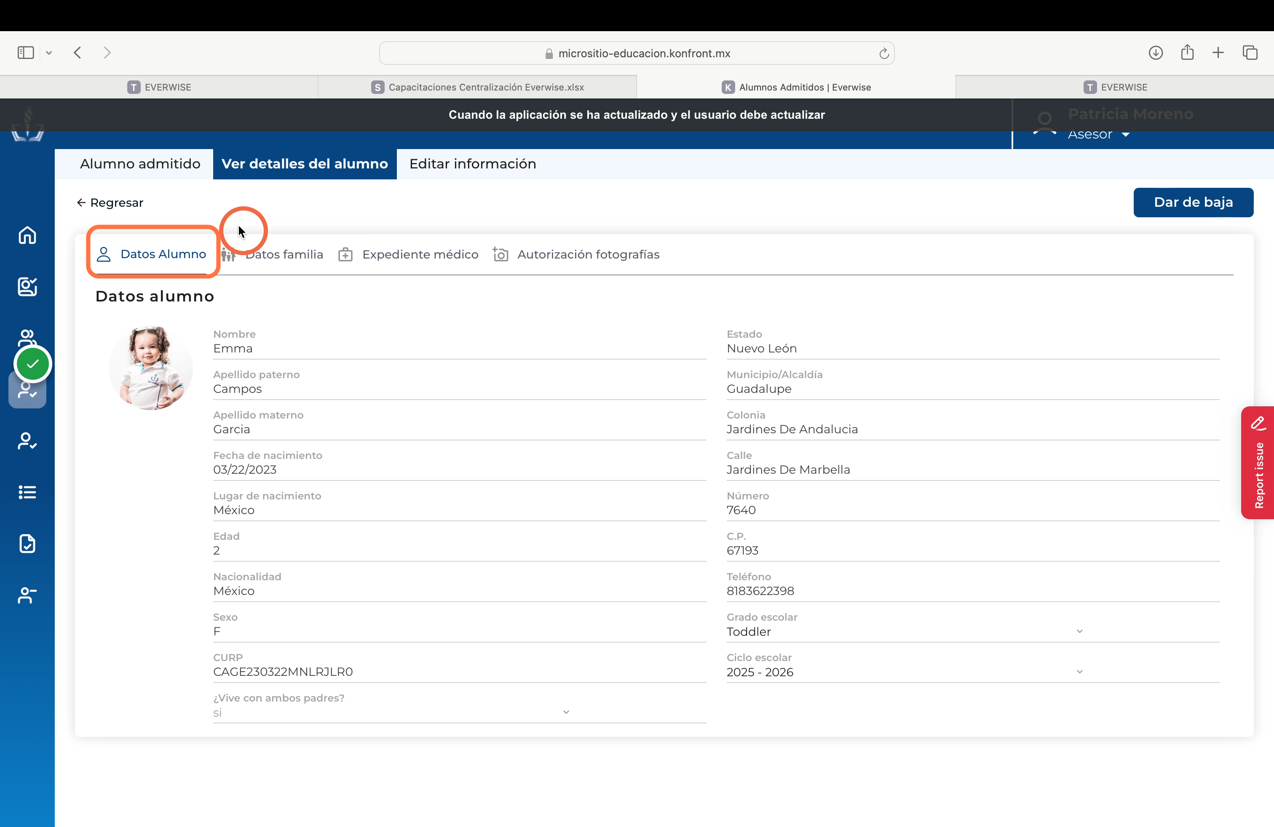This screenshot has width=1274, height=827.
Task: Click Calle value Jardines De Marbella
Action: point(788,470)
